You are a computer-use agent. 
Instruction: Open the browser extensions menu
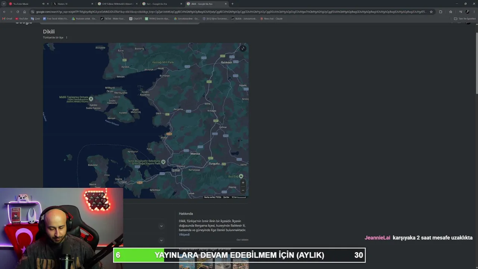click(x=441, y=12)
